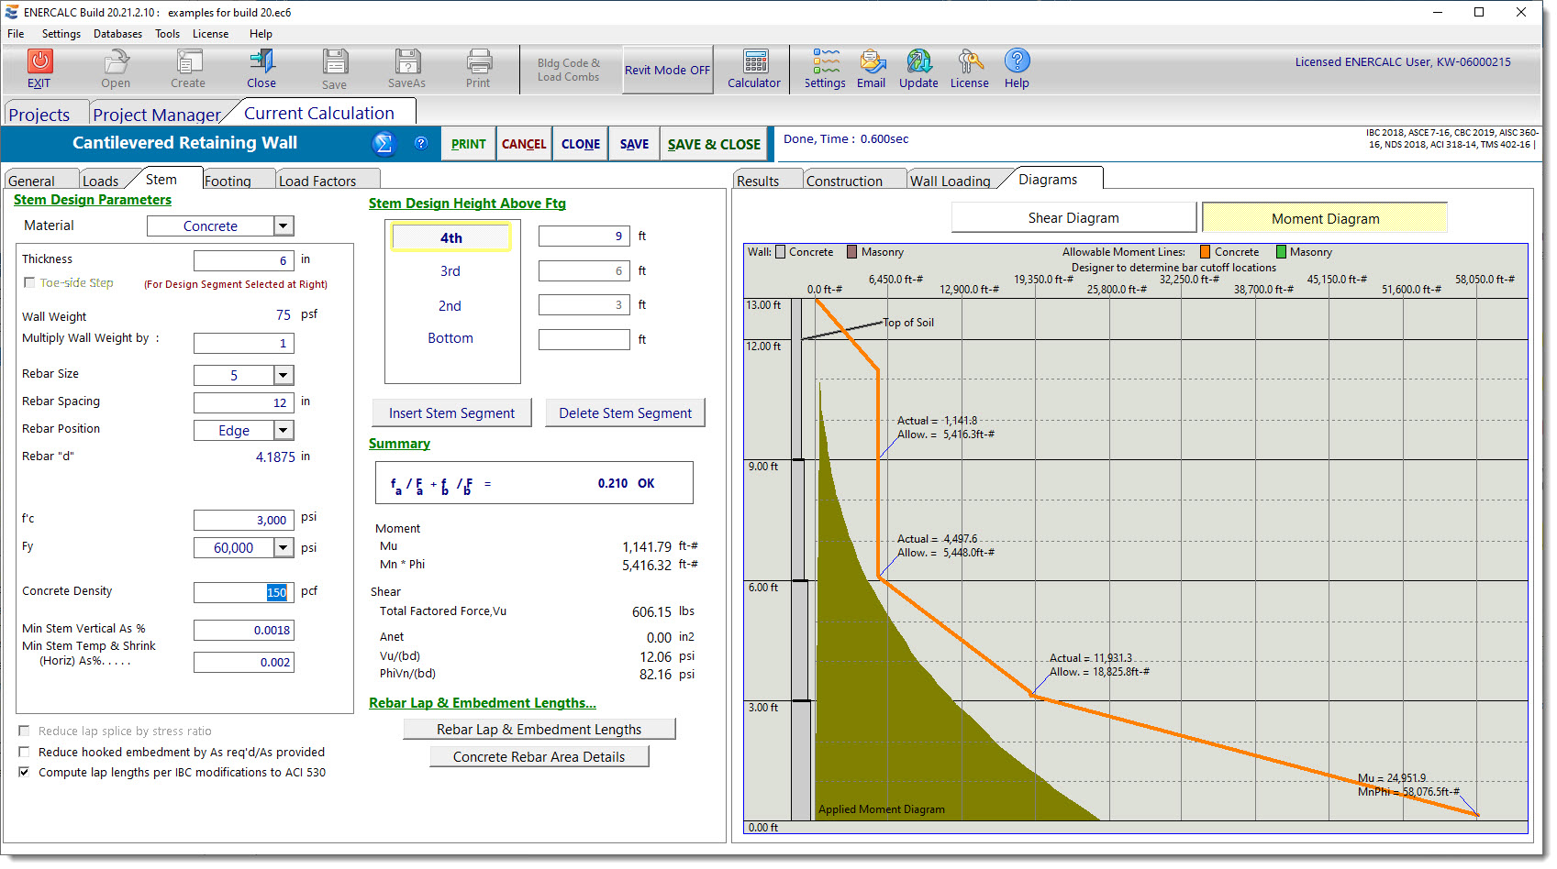The image size is (1557, 869).
Task: Click the Update globe icon
Action: (918, 61)
